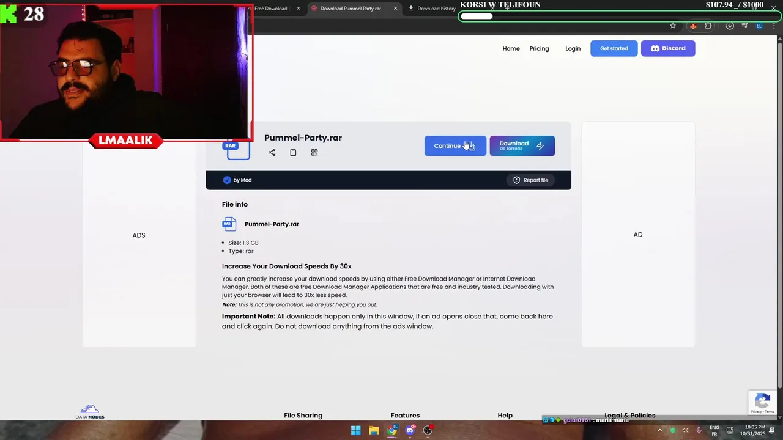The image size is (783, 440).
Task: Click the green status tray icon
Action: point(673,430)
